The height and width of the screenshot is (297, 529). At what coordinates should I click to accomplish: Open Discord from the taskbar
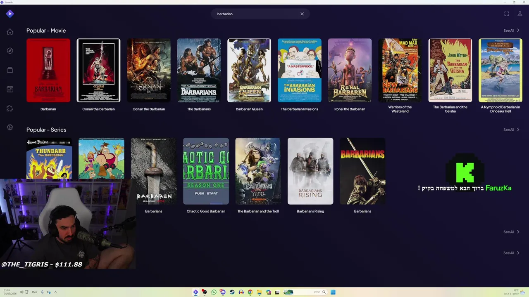click(223, 292)
